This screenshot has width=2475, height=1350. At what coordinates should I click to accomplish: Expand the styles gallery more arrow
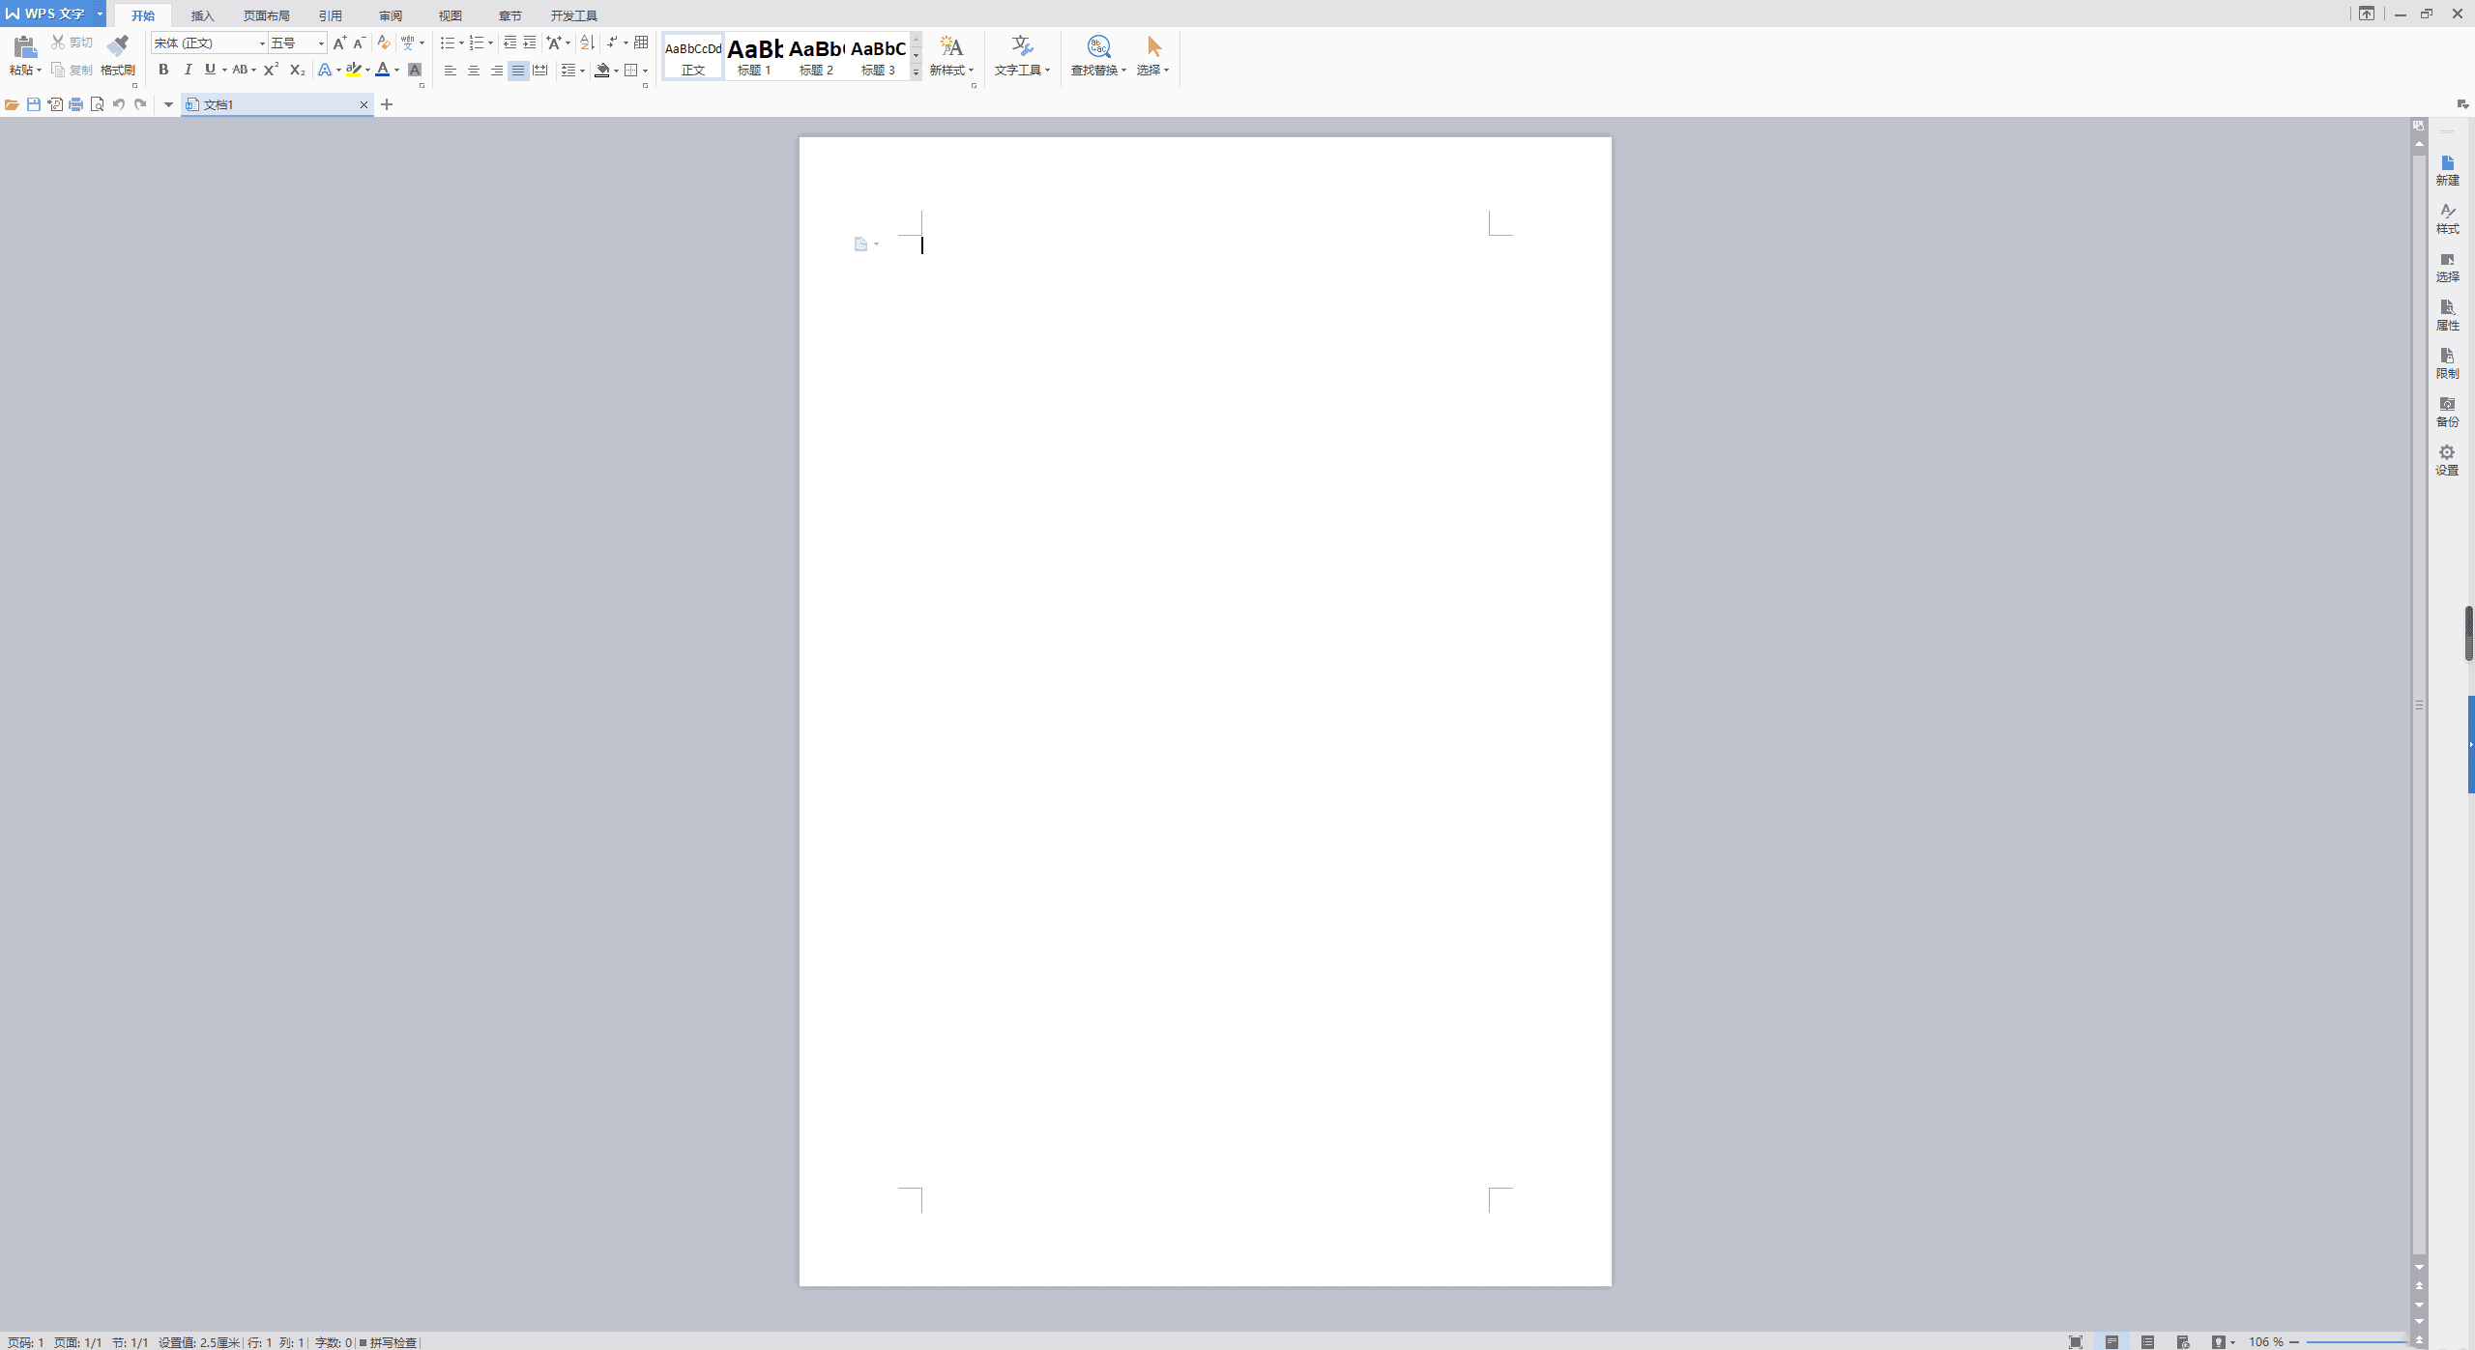click(x=916, y=72)
